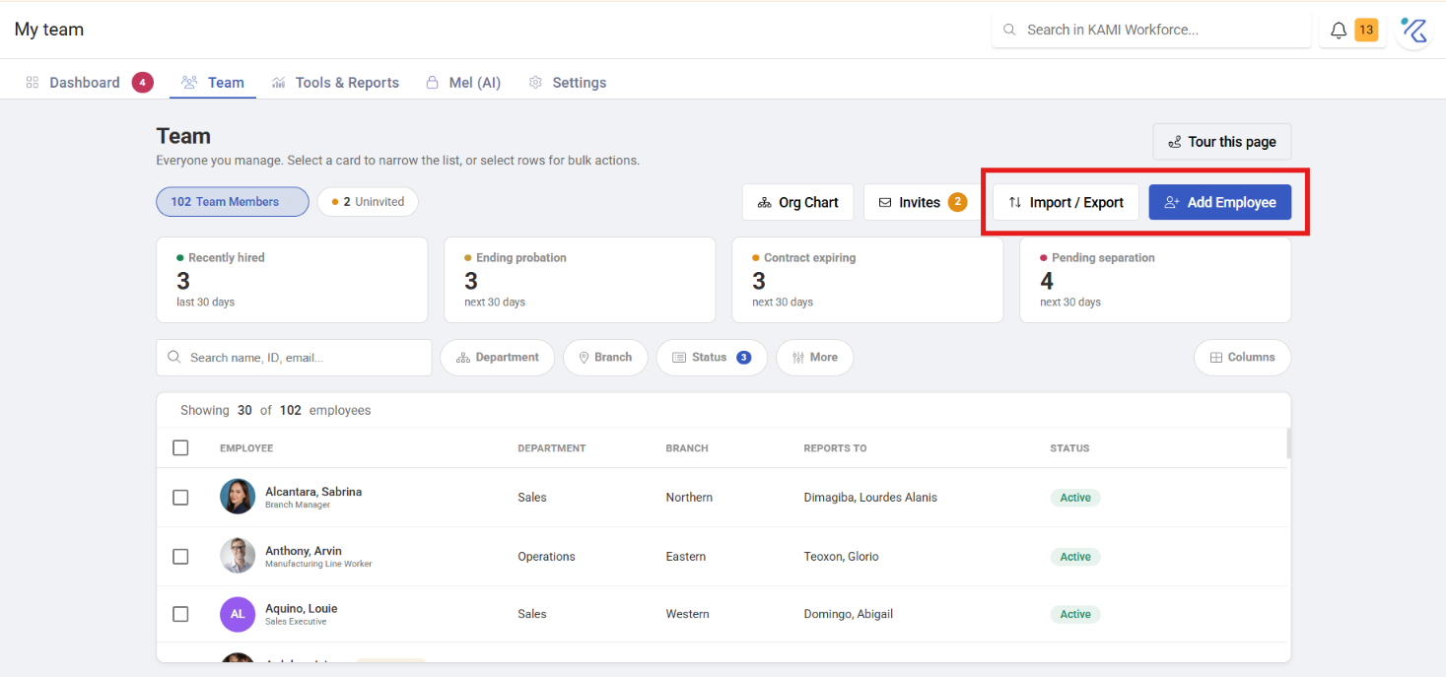Click the AL avatar for Louie Aquino
This screenshot has height=677, width=1446.
238,614
